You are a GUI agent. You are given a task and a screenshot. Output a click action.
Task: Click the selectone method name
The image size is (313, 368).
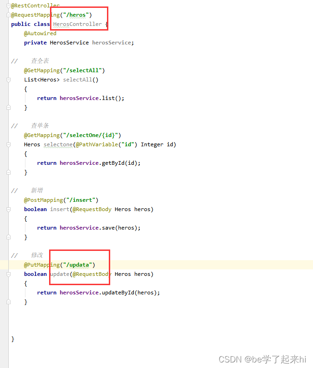[58, 144]
